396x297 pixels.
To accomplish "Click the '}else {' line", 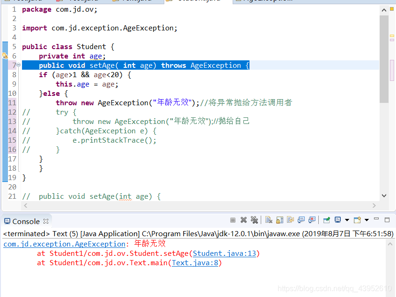I will (53, 94).
